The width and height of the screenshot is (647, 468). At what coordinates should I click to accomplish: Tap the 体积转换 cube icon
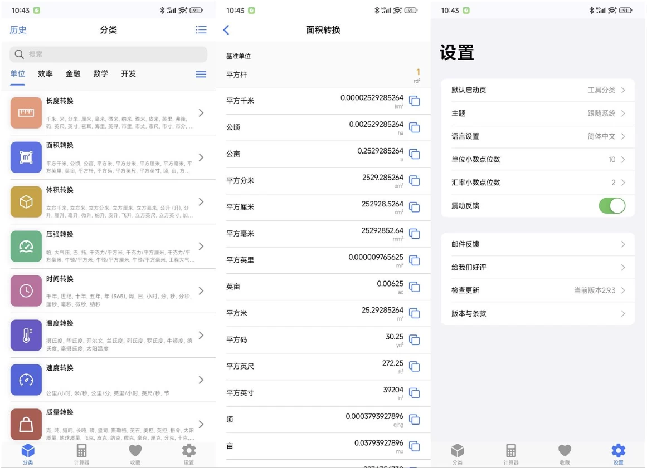[26, 202]
